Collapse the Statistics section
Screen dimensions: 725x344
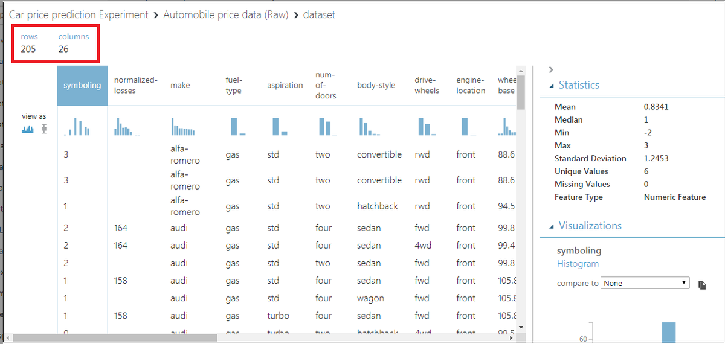point(551,86)
